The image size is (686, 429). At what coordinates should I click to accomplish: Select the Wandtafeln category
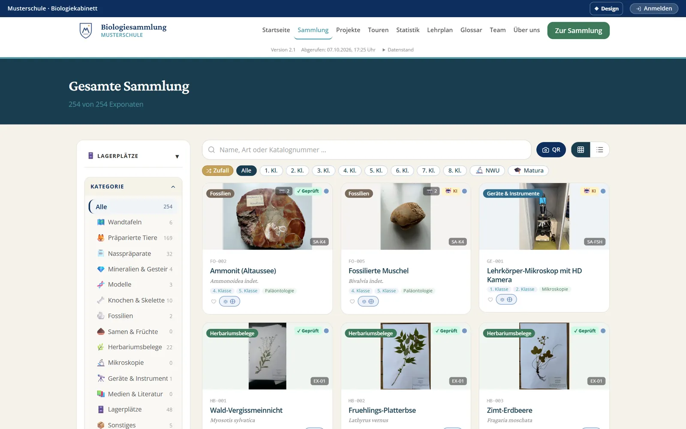(x=134, y=222)
